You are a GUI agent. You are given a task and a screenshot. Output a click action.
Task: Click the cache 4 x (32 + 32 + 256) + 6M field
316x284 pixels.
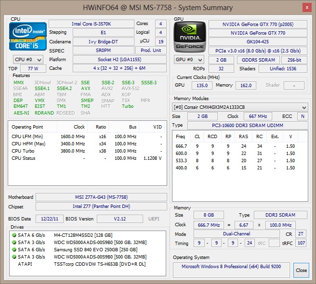coord(119,68)
